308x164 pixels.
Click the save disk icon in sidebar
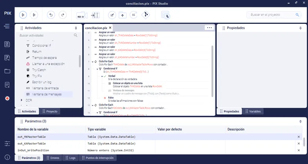coord(7,44)
